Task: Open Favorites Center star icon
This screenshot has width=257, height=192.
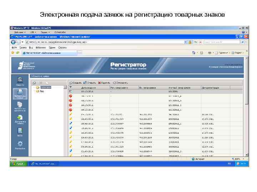Action: pyautogui.click(x=13, y=53)
